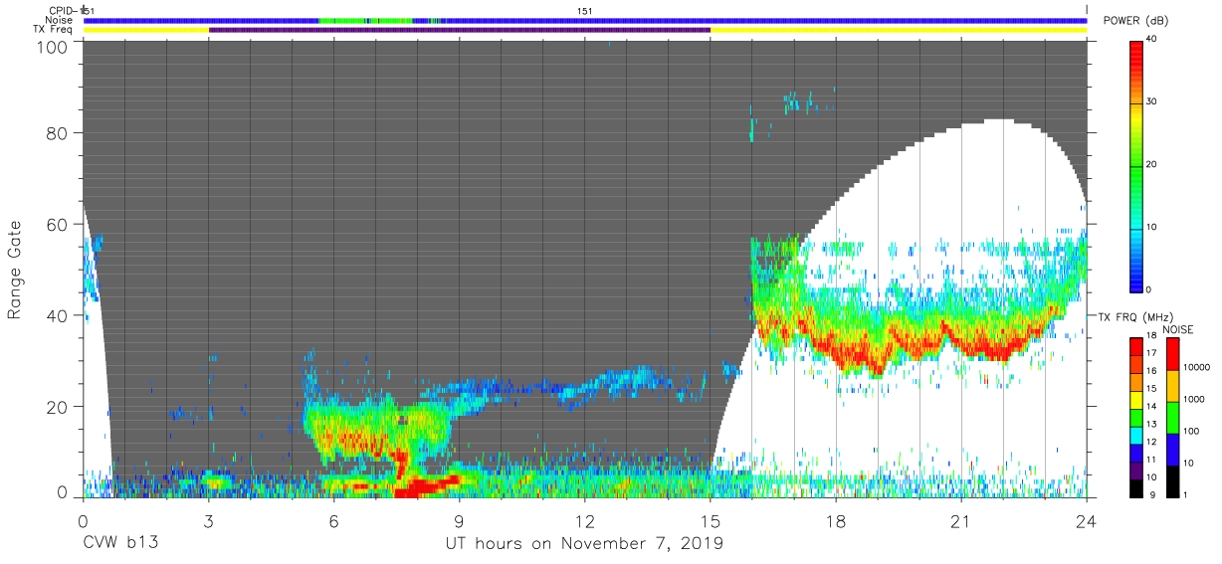This screenshot has width=1222, height=564.
Task: Click the '3' tick on the UT hours axis
Action: [x=208, y=520]
